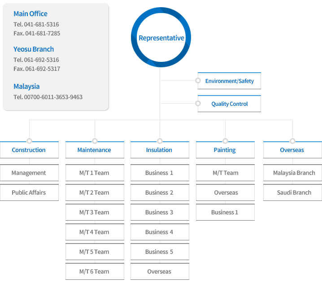Click the circle node above Insulation
Image resolution: width=322 pixels, height=283 pixels.
(x=160, y=141)
